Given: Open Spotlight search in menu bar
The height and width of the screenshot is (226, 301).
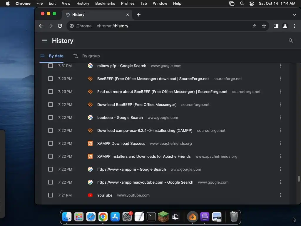Looking at the screenshot, I should (242, 4).
